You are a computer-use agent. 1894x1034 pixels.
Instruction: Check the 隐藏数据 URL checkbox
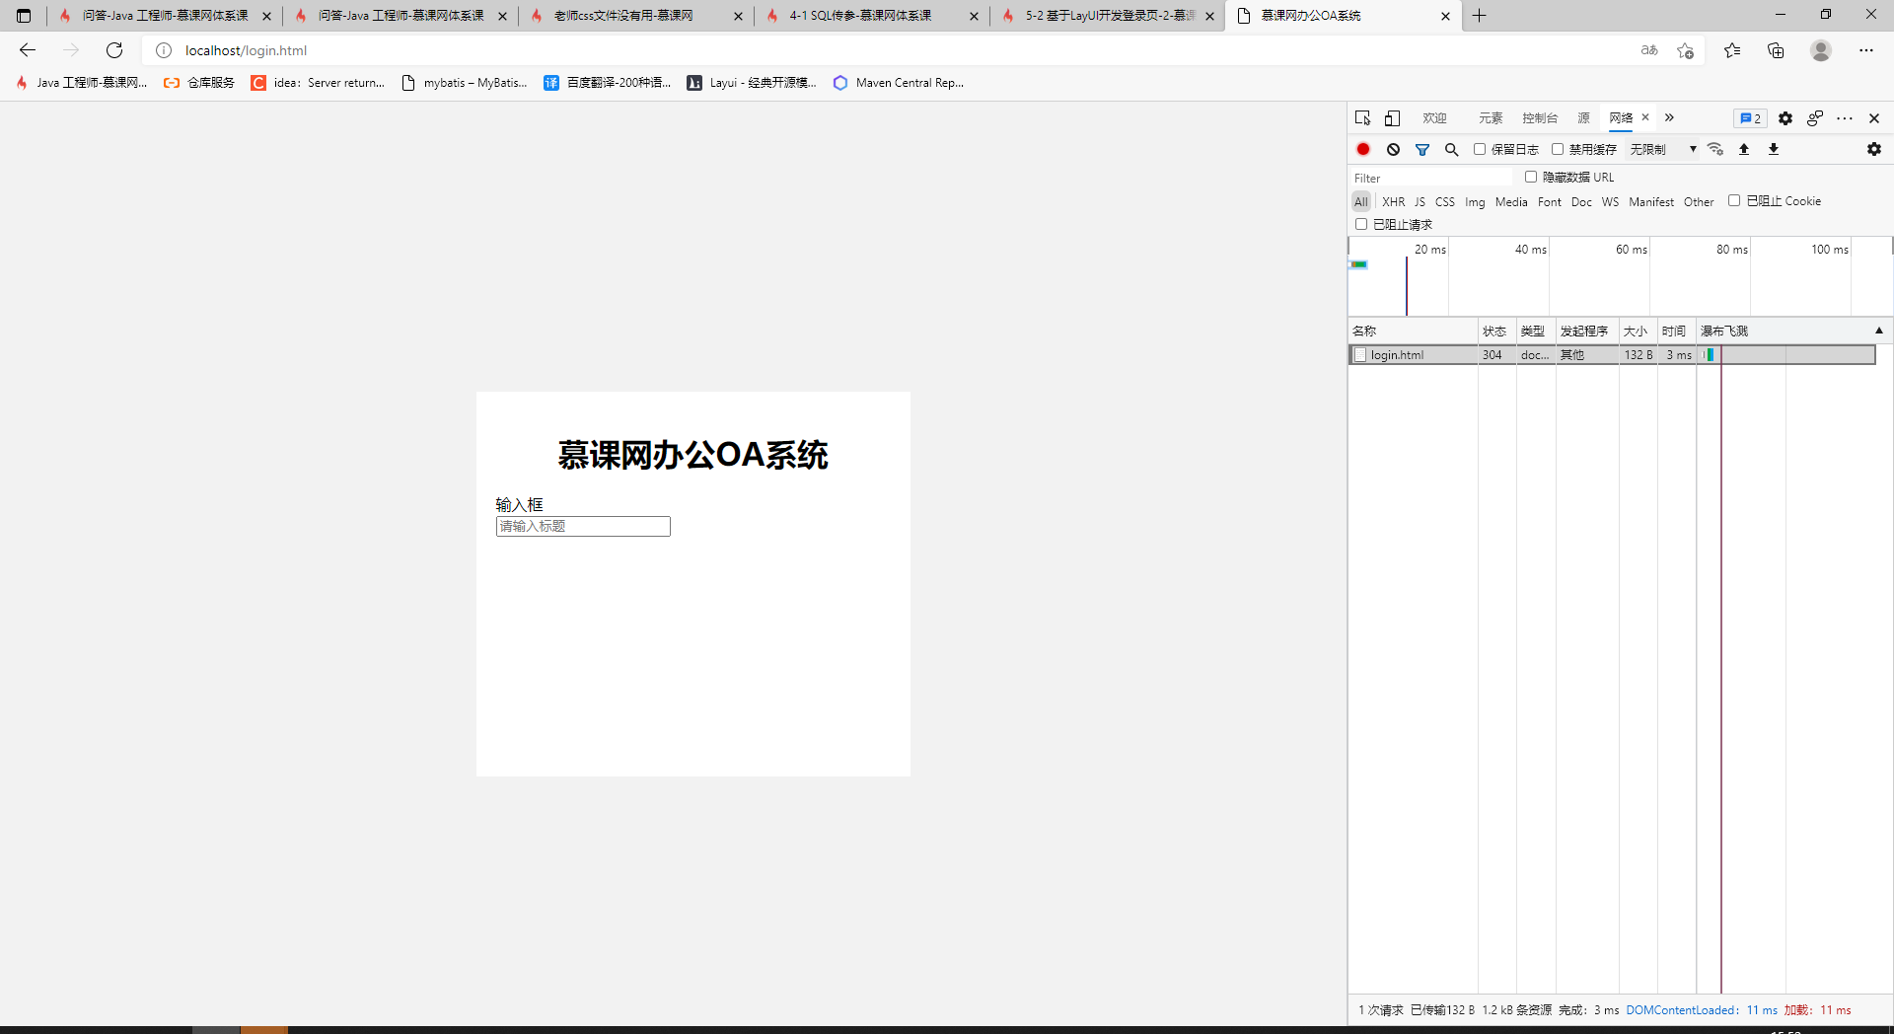click(1531, 177)
